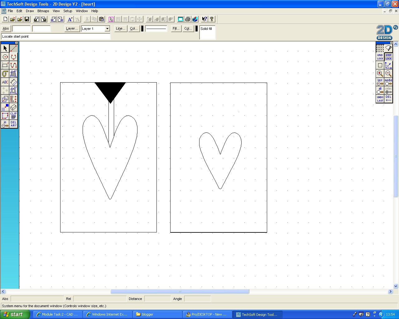Open the Setup menu
The image size is (399, 319).
68,11
